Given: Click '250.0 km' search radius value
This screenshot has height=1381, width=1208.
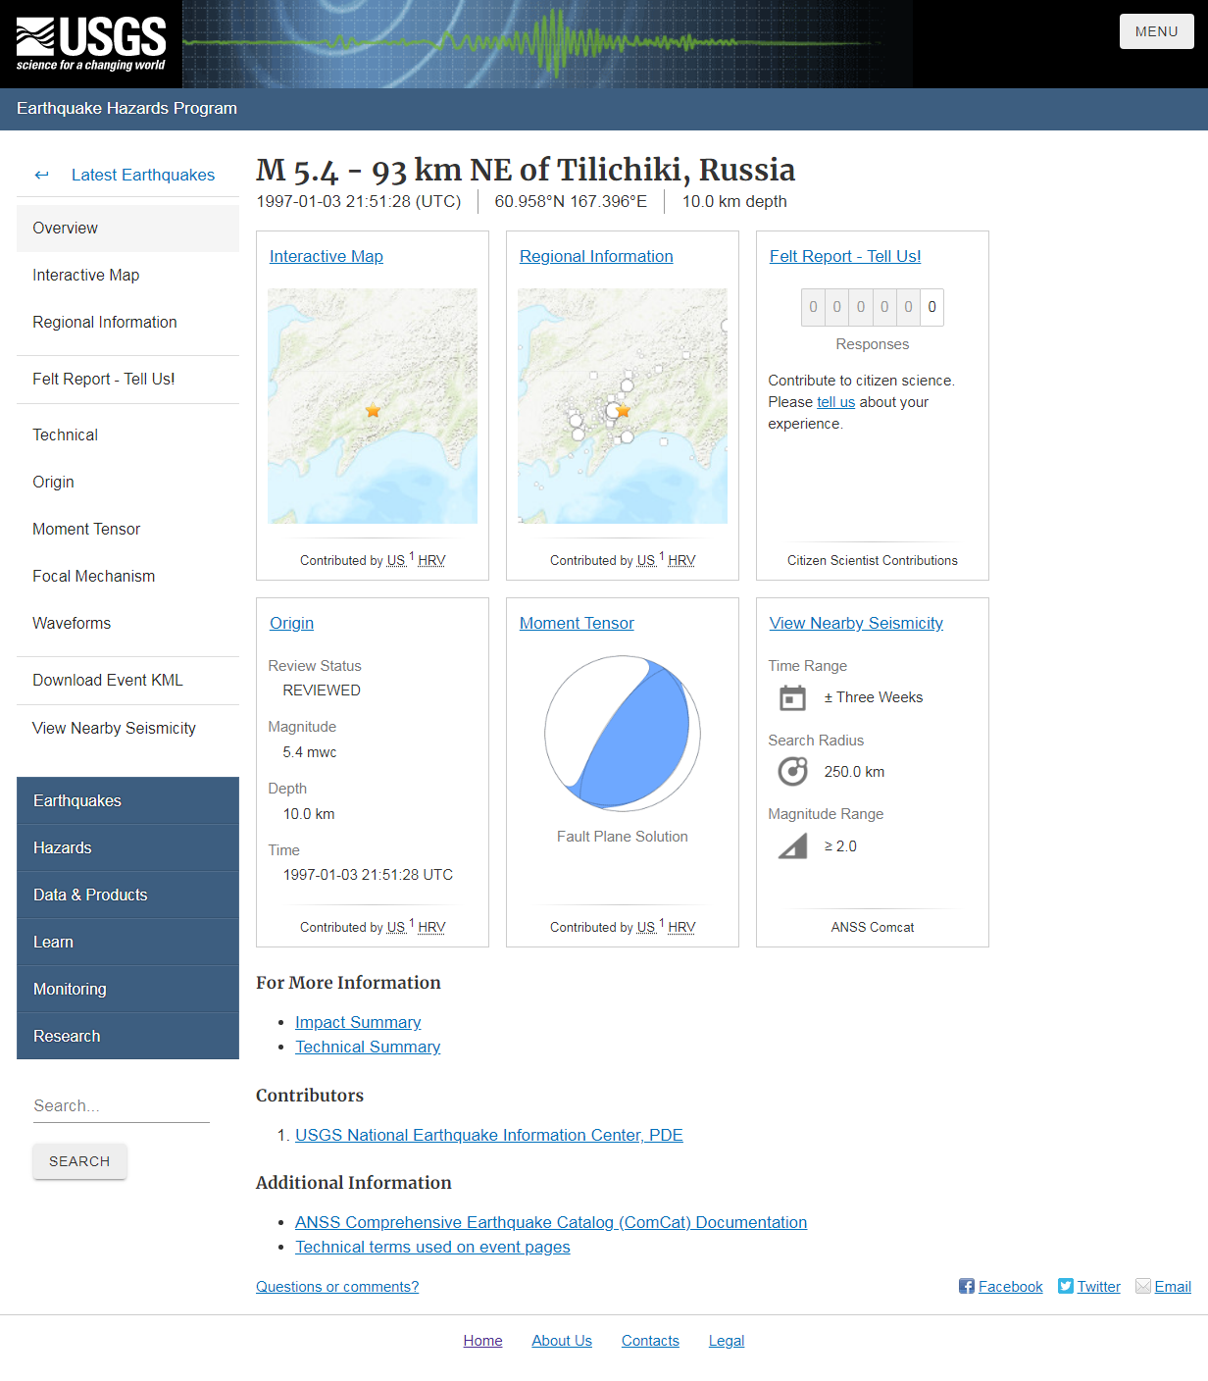Looking at the screenshot, I should click(854, 772).
